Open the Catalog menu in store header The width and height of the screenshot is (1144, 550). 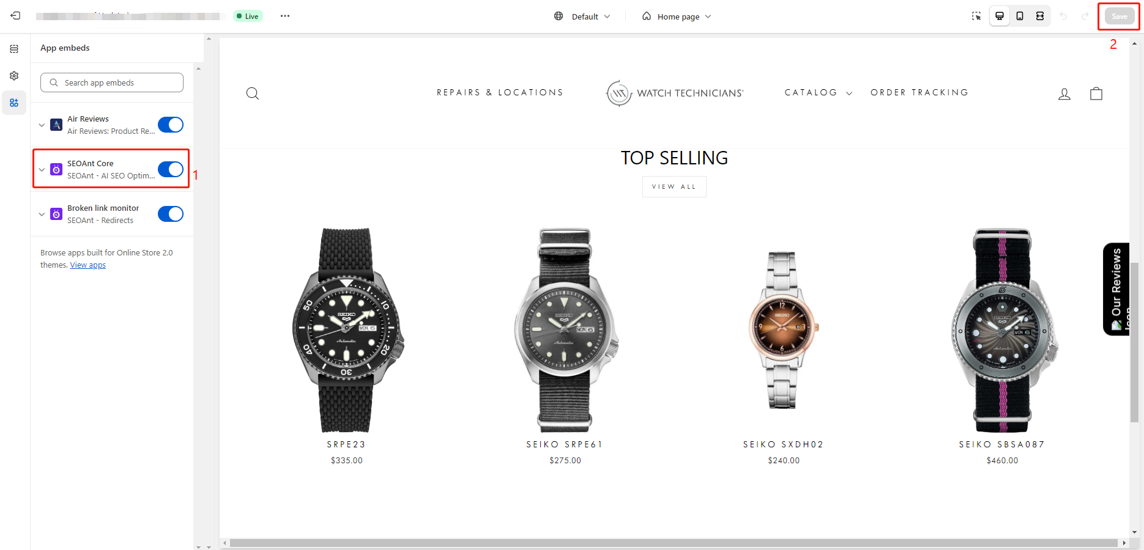819,92
